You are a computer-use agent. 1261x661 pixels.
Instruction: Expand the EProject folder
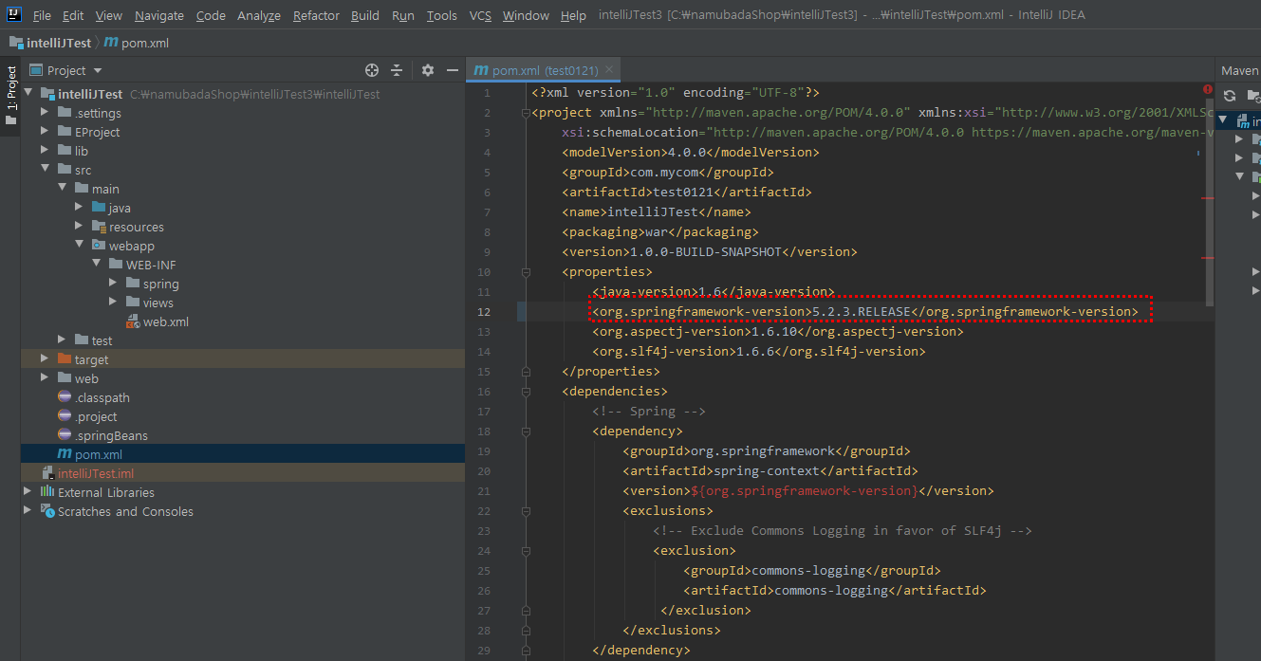45,132
